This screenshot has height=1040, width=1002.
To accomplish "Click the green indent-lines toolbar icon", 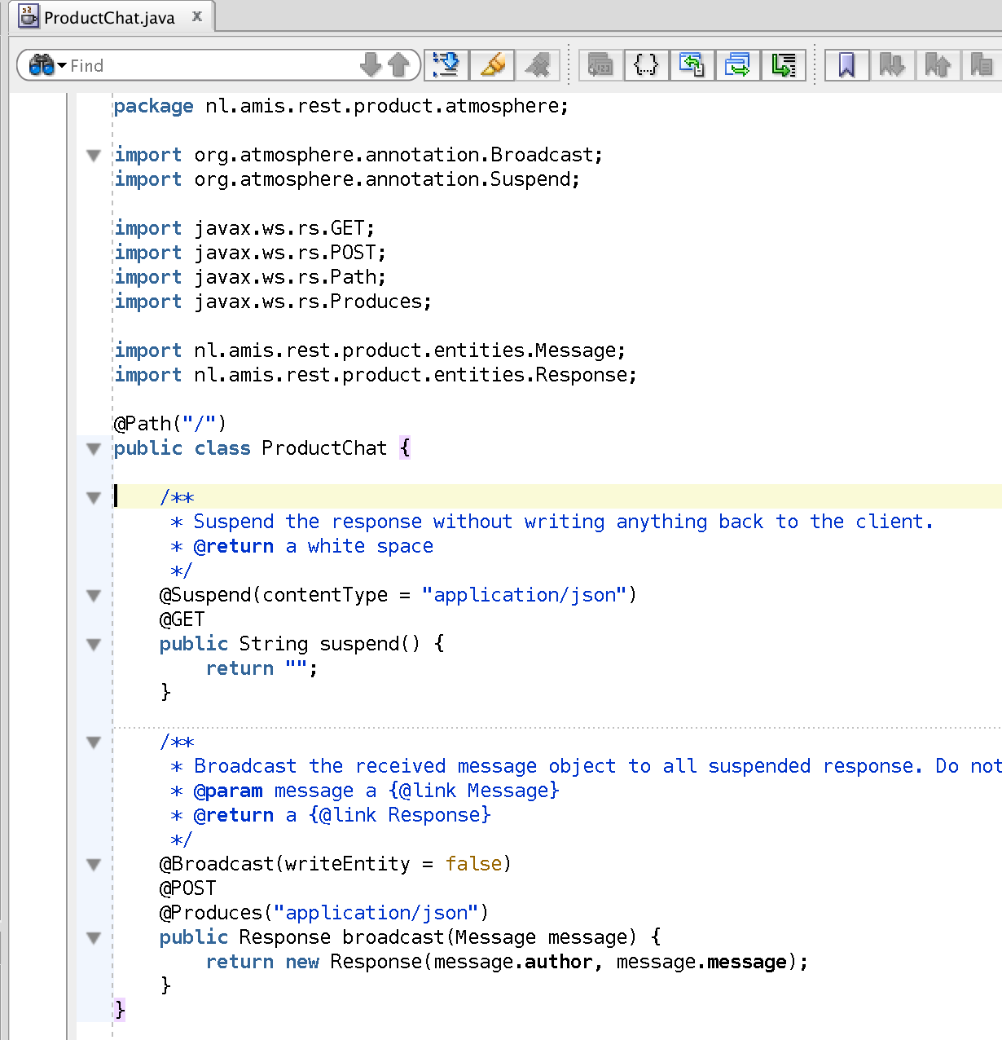I will 783,65.
